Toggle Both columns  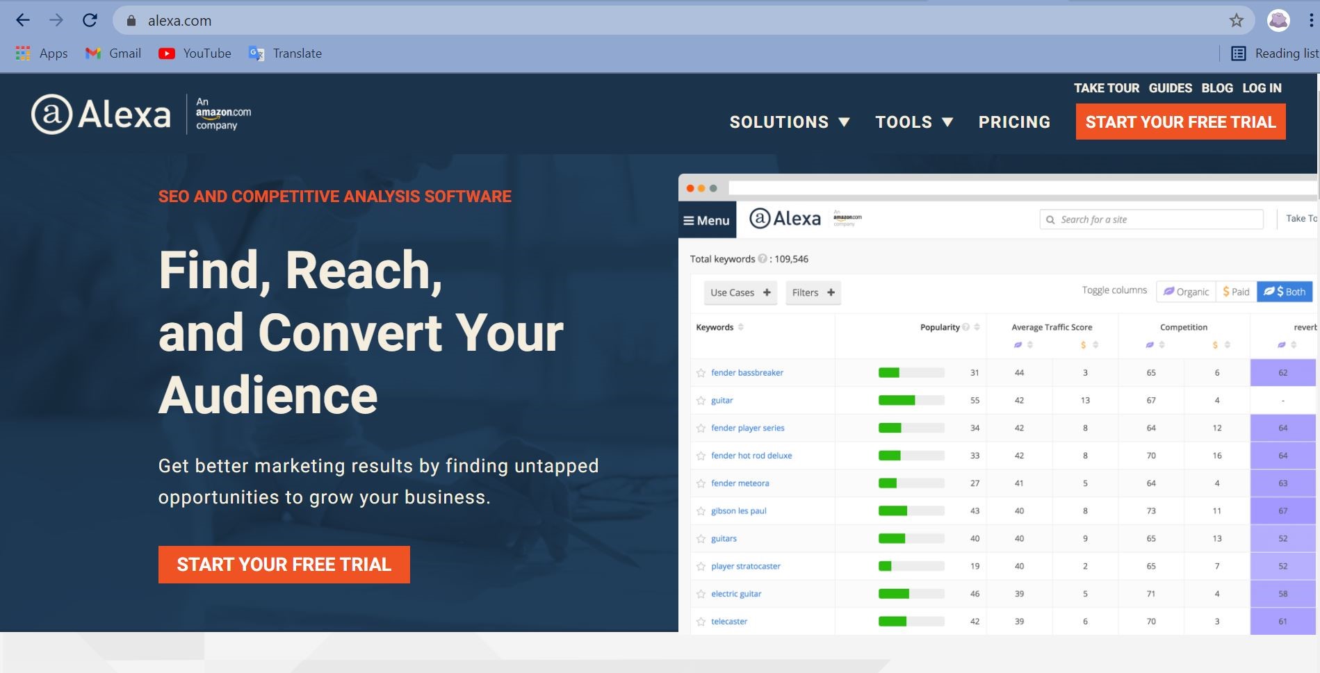[1285, 292]
